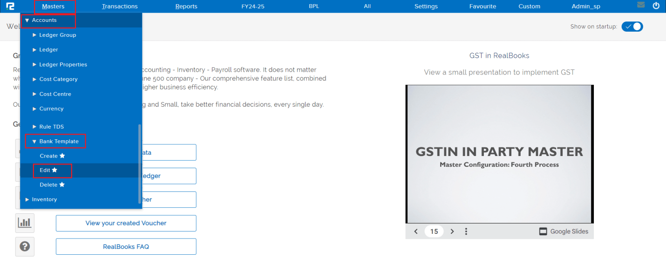Go to next slide arrow
Screen dimensions: 666x279
click(452, 231)
